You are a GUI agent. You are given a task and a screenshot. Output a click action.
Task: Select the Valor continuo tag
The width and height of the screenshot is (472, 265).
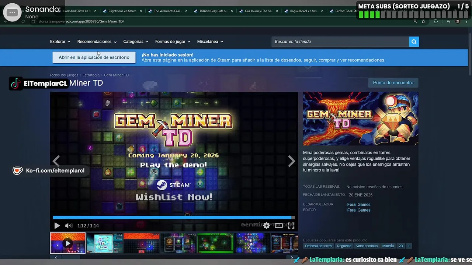click(x=367, y=246)
